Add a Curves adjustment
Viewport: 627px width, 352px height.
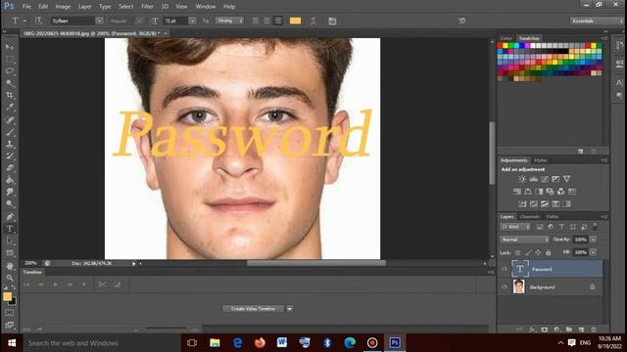[x=545, y=179]
